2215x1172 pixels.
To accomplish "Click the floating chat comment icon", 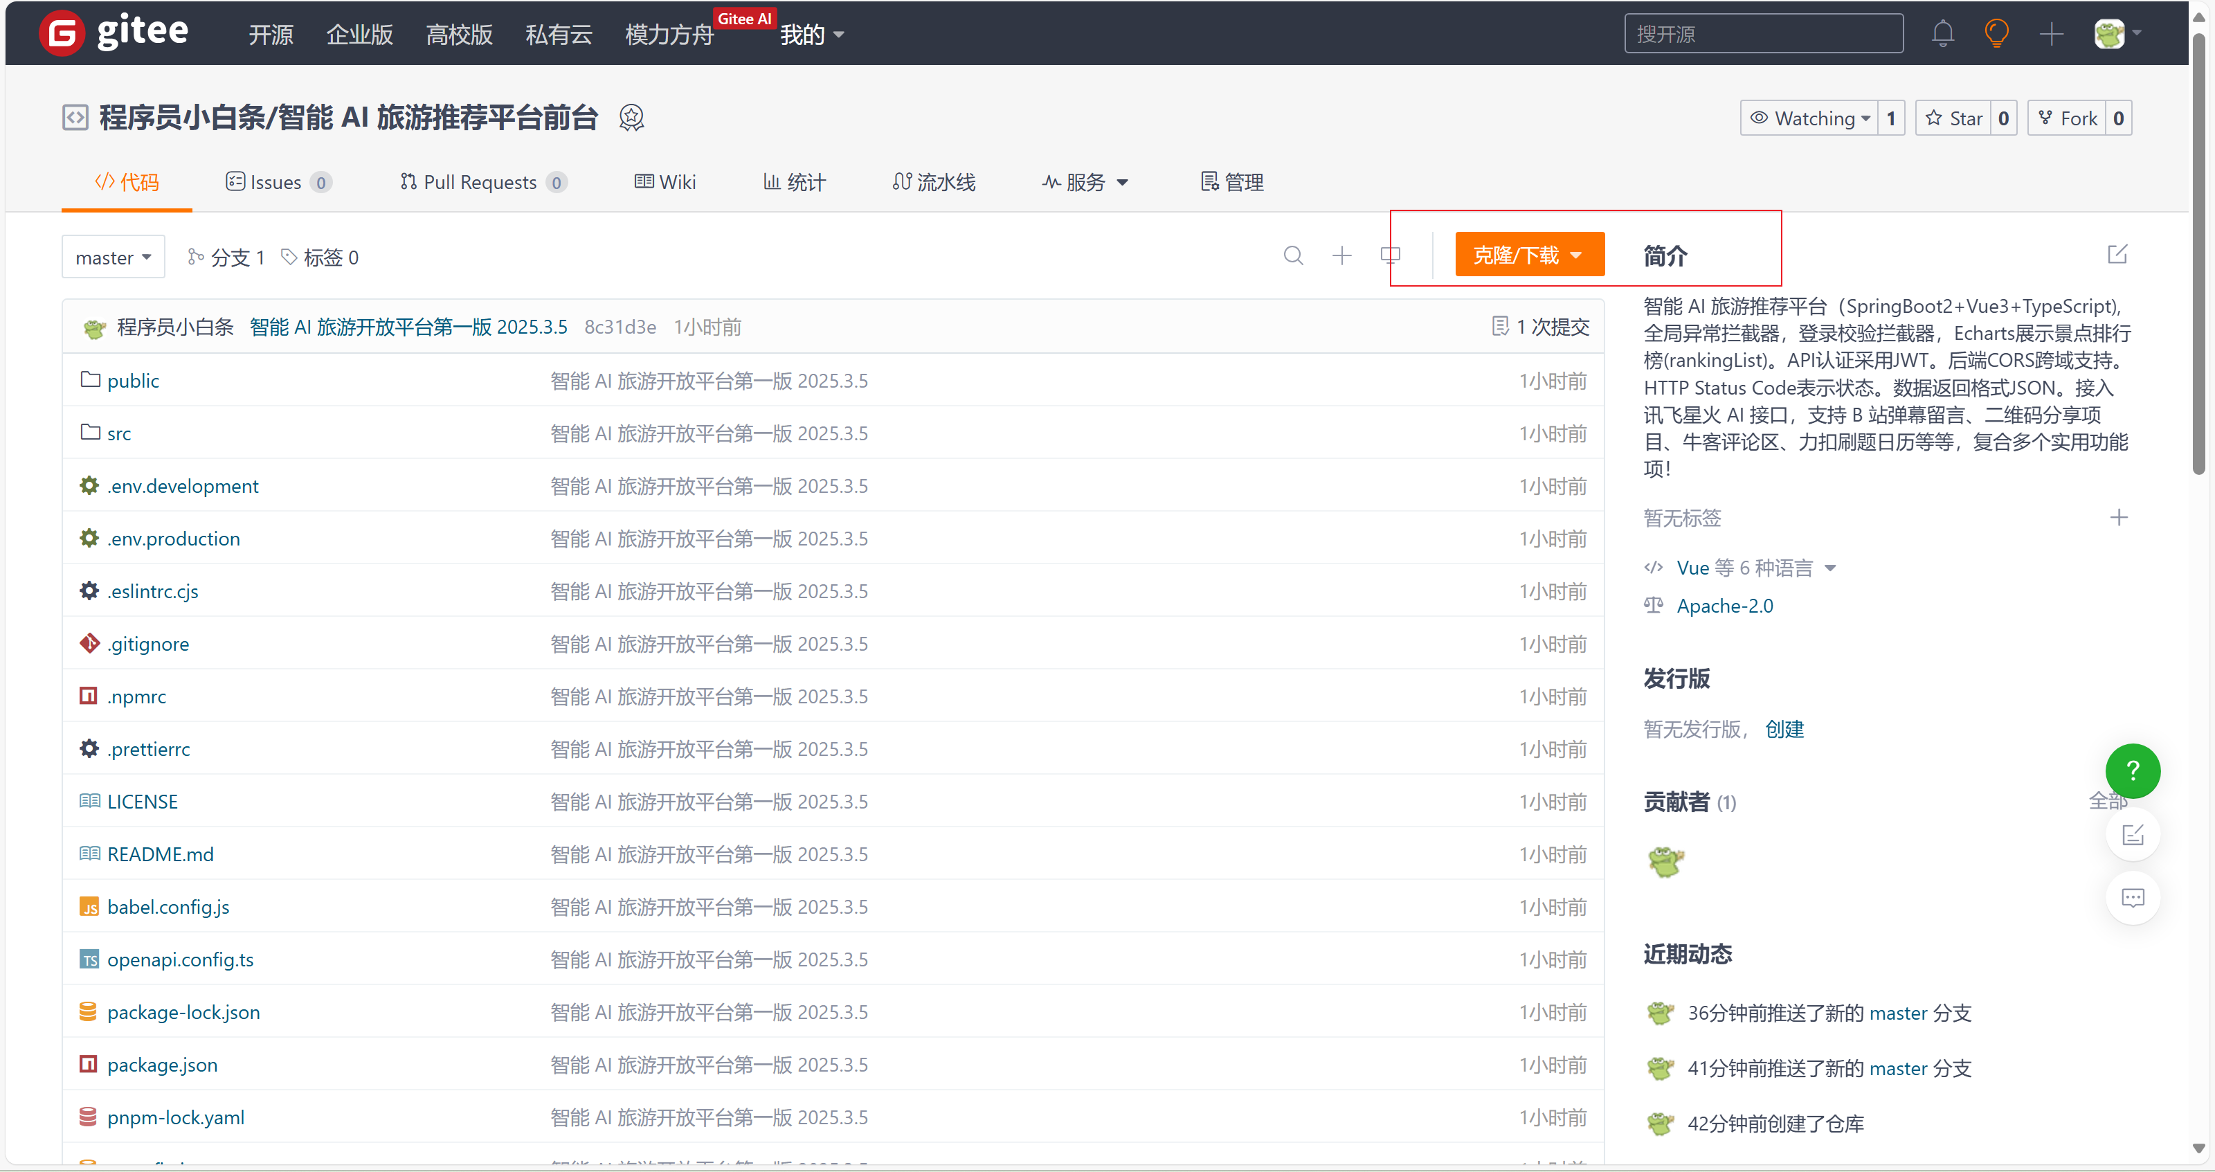I will click(x=2133, y=899).
